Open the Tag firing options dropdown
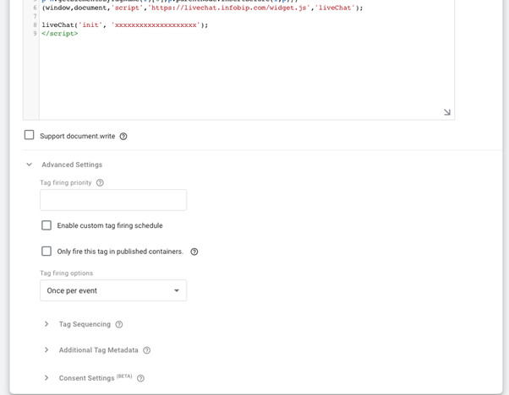 click(113, 290)
